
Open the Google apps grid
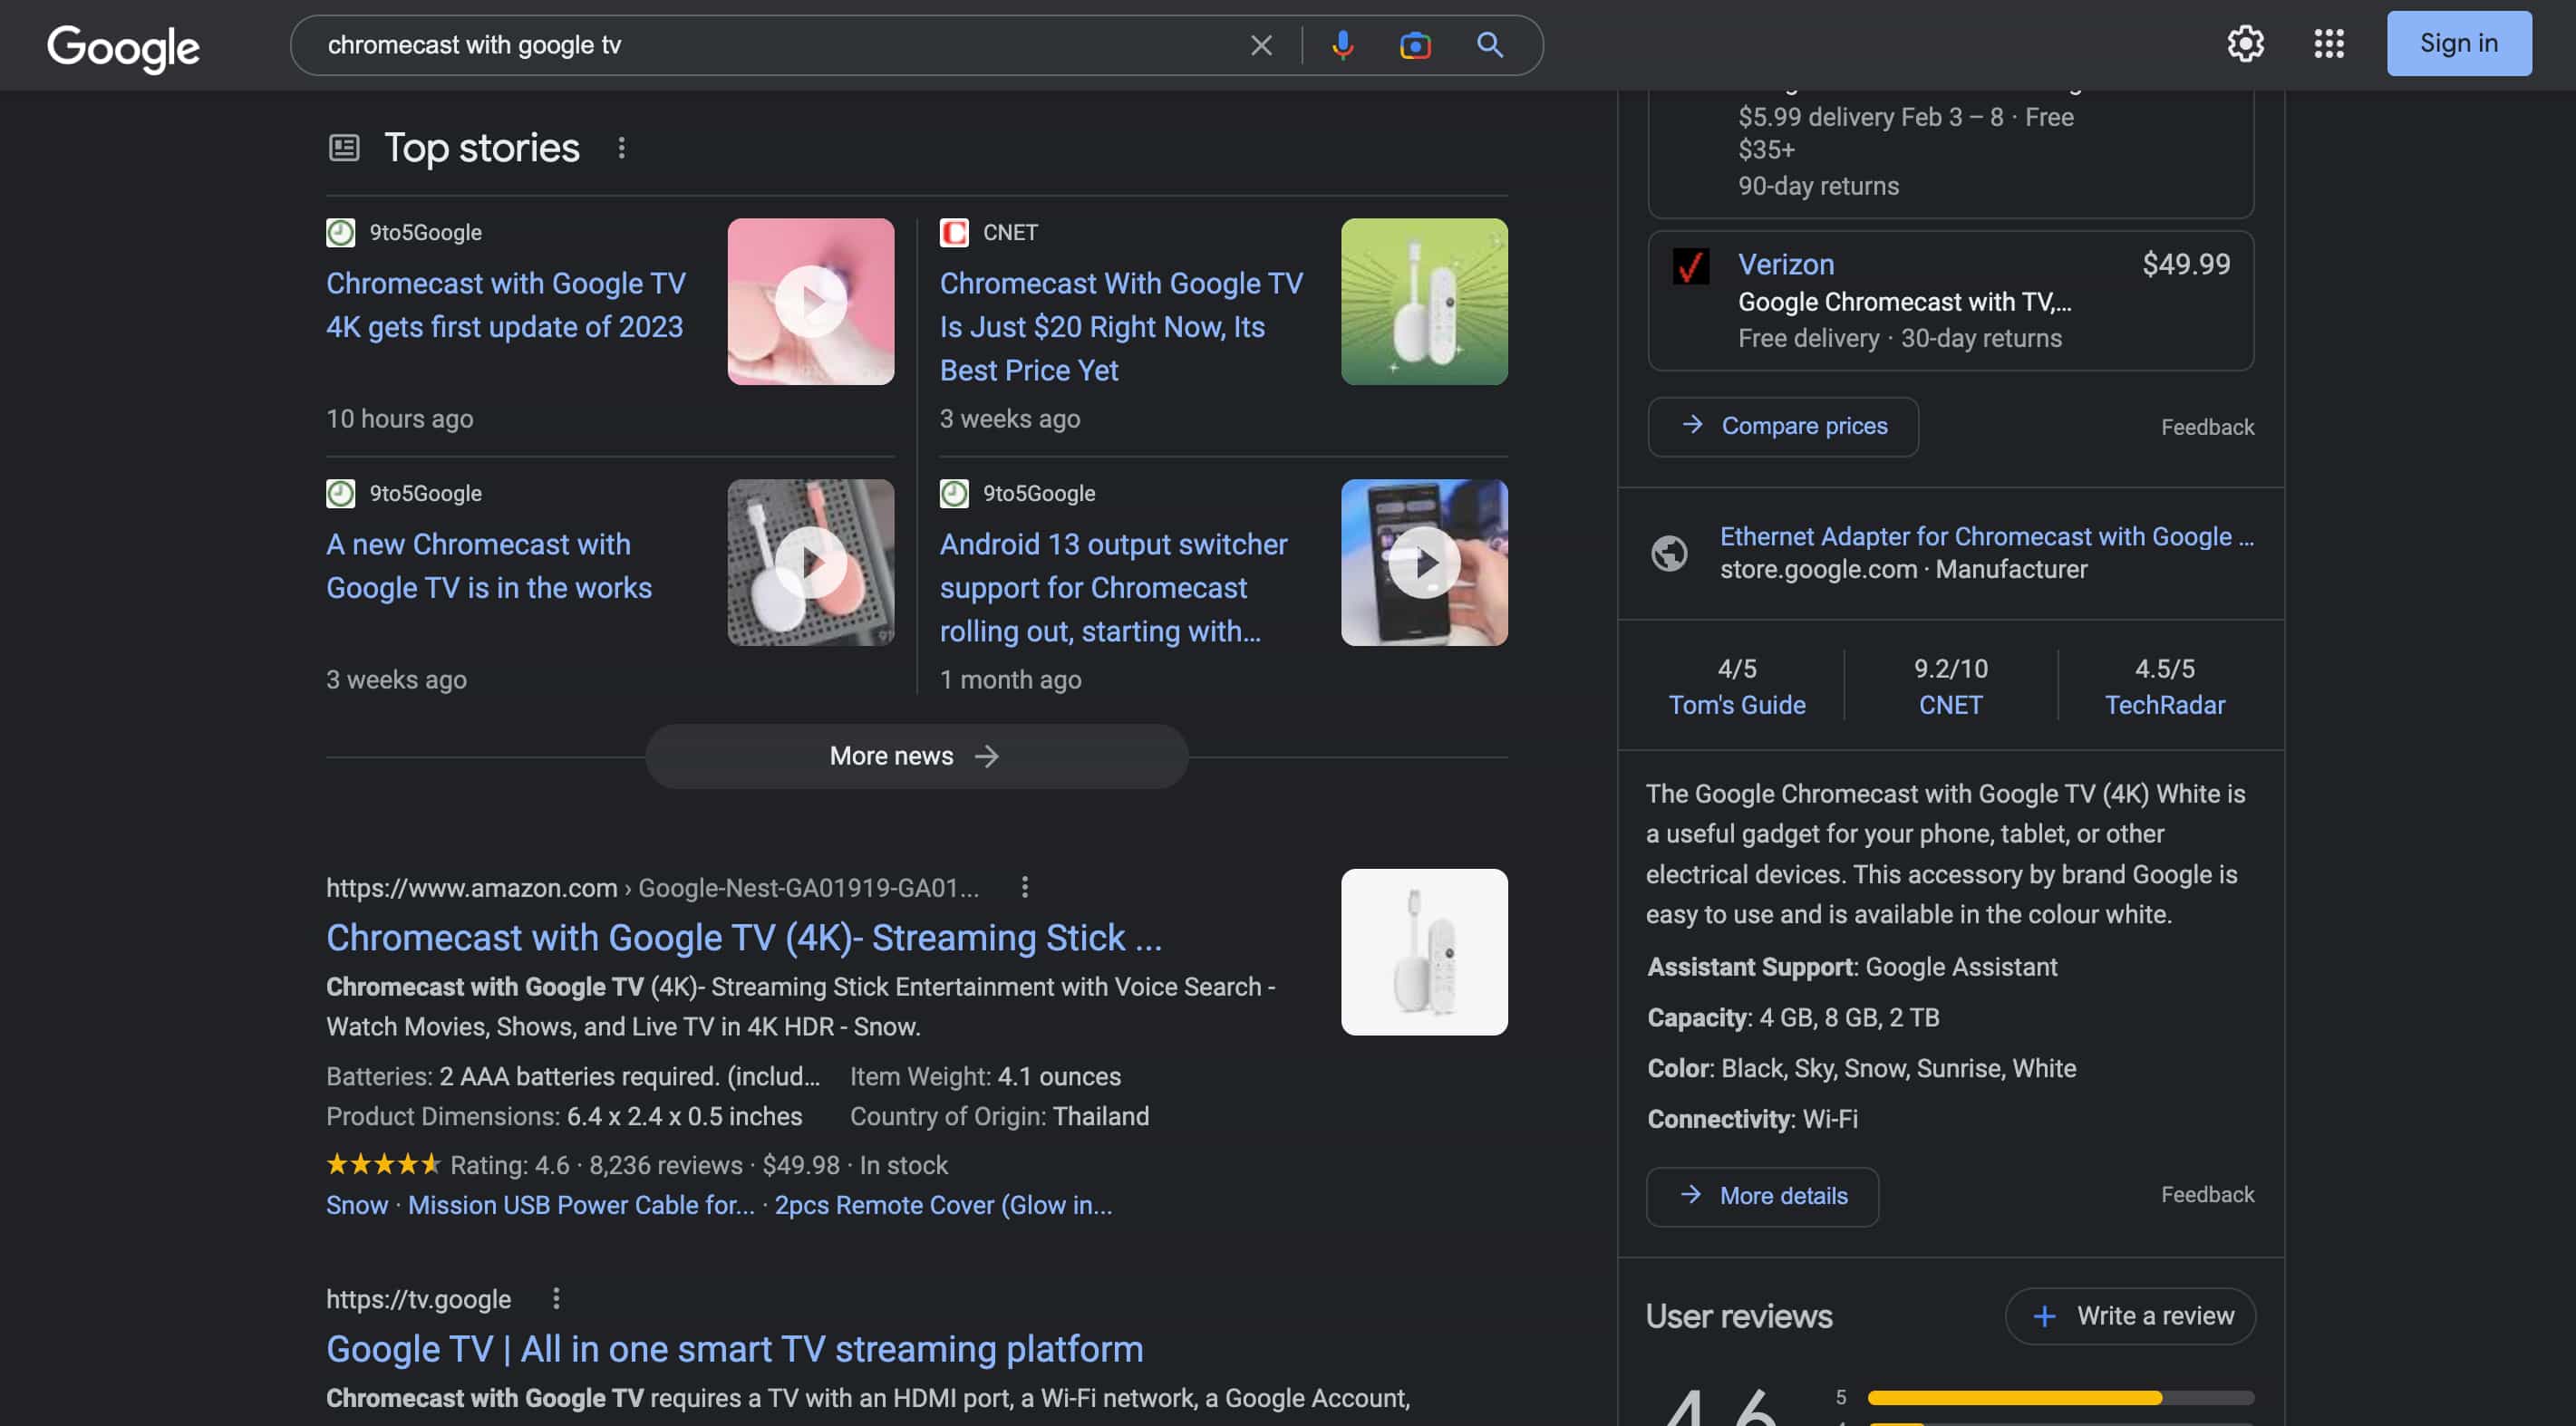2329,44
